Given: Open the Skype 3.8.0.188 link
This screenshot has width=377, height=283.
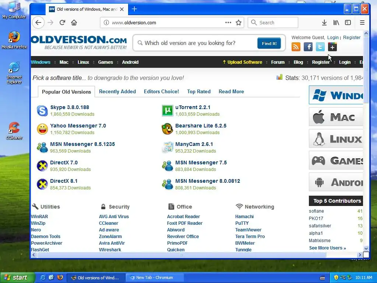Looking at the screenshot, I should click(x=70, y=107).
